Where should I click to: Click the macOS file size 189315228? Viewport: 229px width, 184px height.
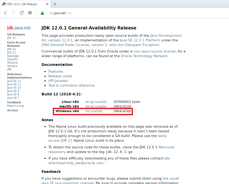(x=122, y=106)
